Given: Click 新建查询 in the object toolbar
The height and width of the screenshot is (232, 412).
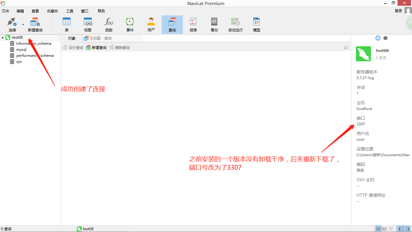Looking at the screenshot, I should tap(96, 48).
